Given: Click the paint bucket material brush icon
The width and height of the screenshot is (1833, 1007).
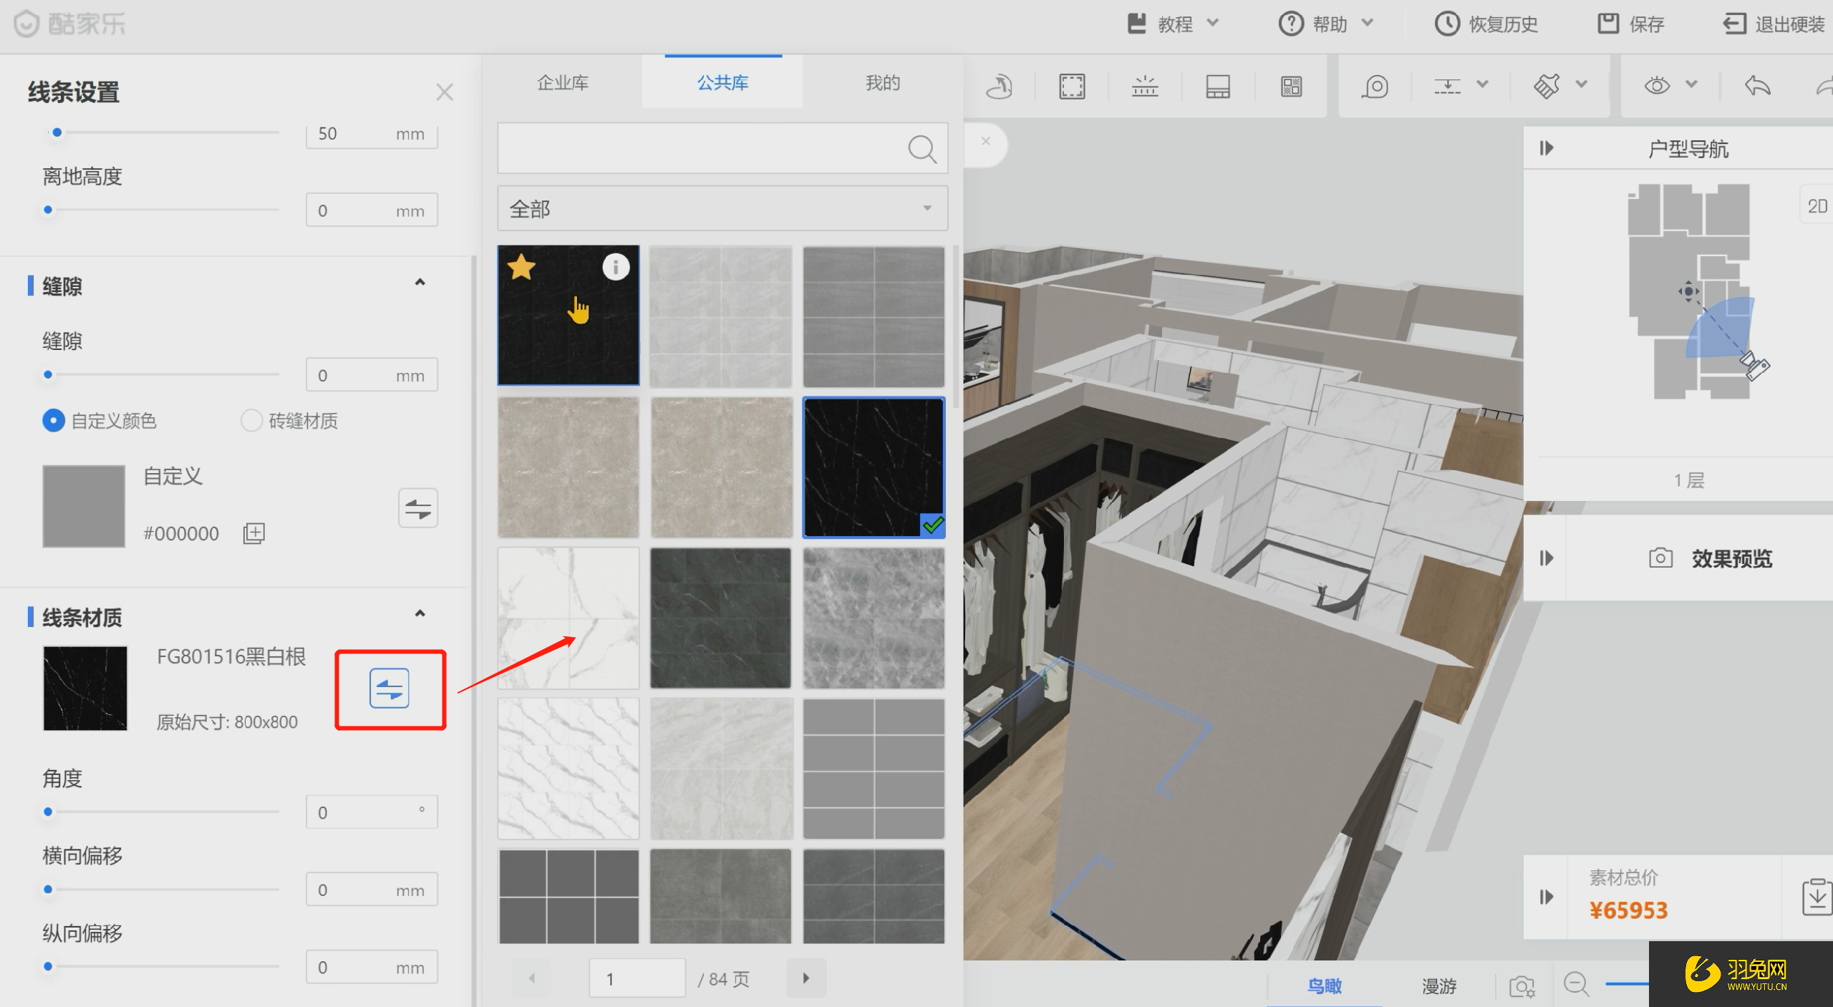Looking at the screenshot, I should [x=1547, y=87].
